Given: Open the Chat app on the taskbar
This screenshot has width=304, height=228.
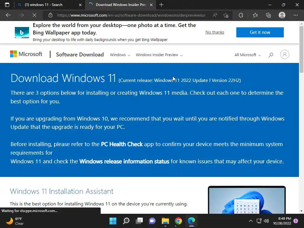Looking at the screenshot, I should [152, 221].
